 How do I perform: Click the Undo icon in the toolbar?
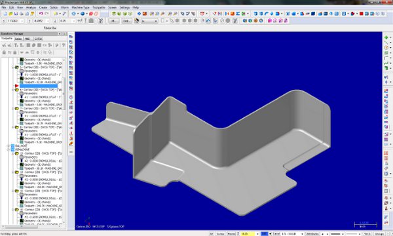(x=41, y=14)
